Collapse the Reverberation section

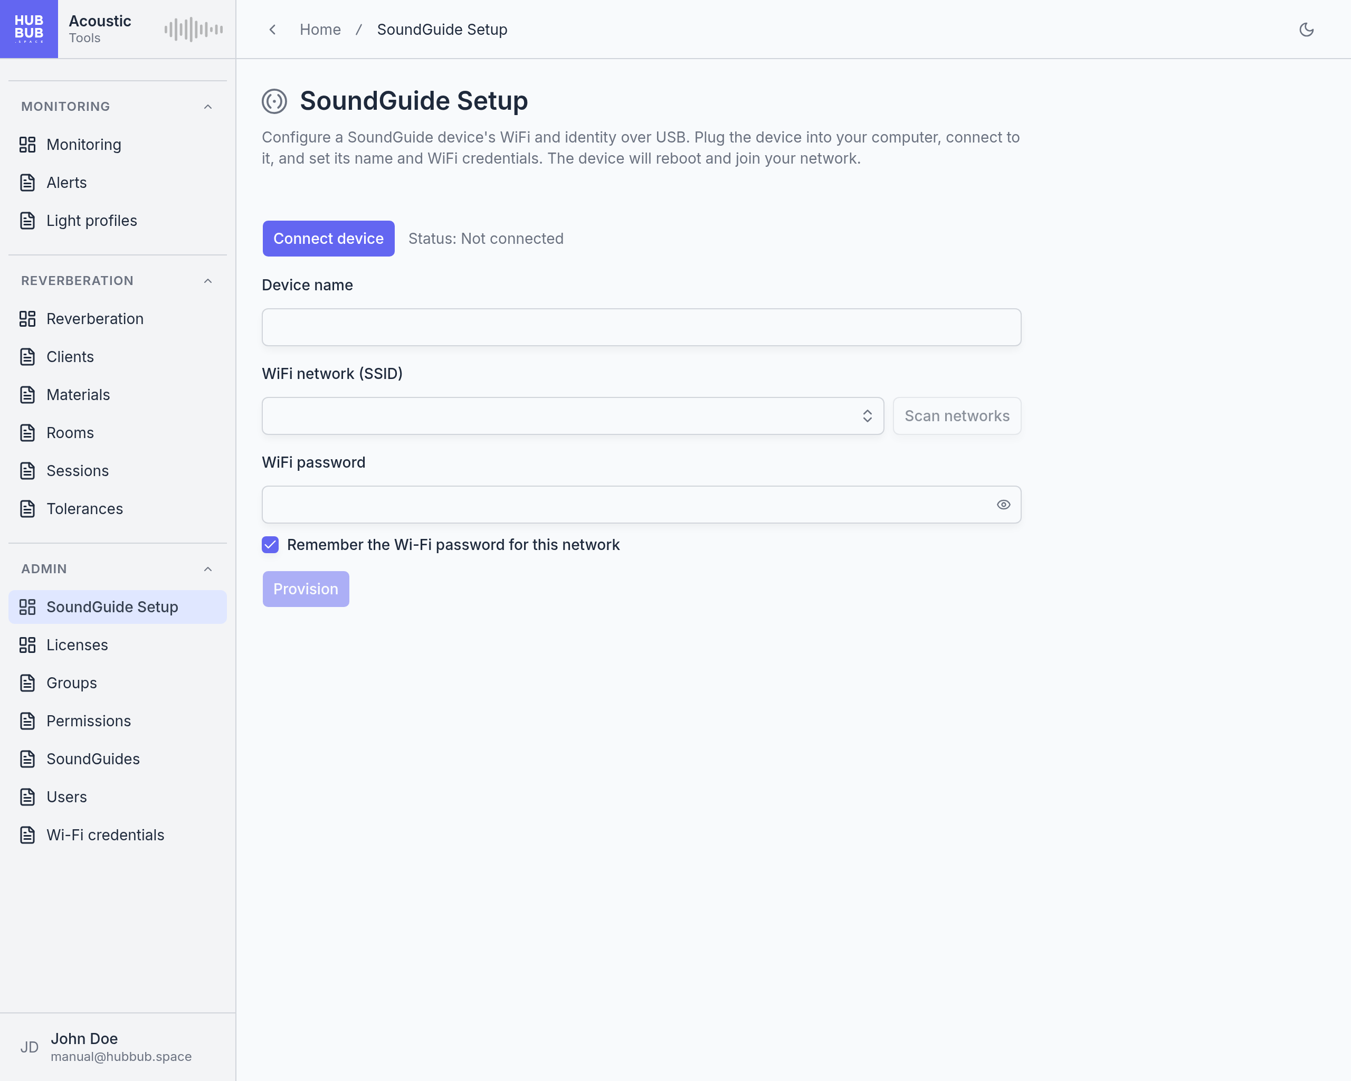coord(208,281)
